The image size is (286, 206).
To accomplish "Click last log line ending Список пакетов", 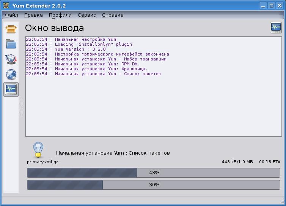I will (x=93, y=74).
